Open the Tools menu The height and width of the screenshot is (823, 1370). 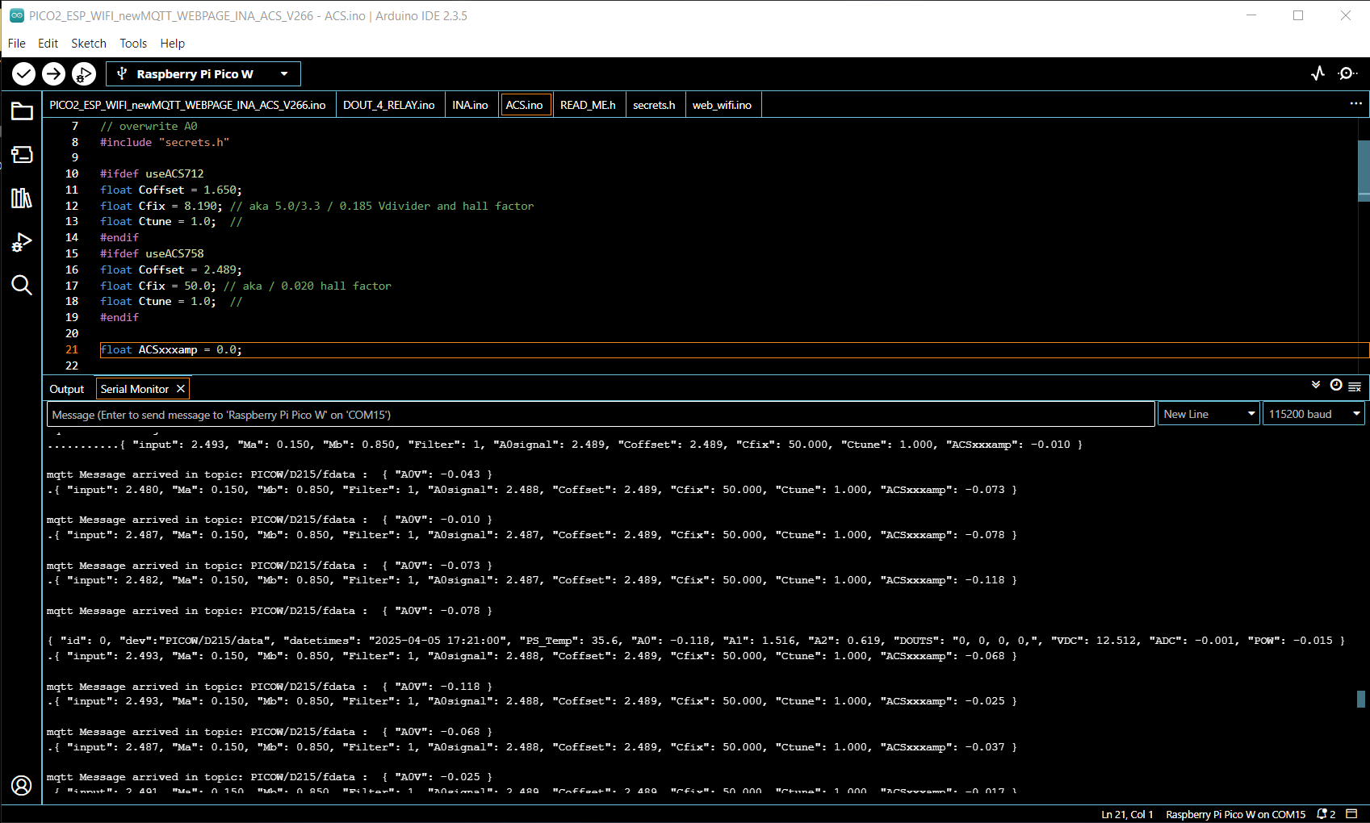point(133,44)
